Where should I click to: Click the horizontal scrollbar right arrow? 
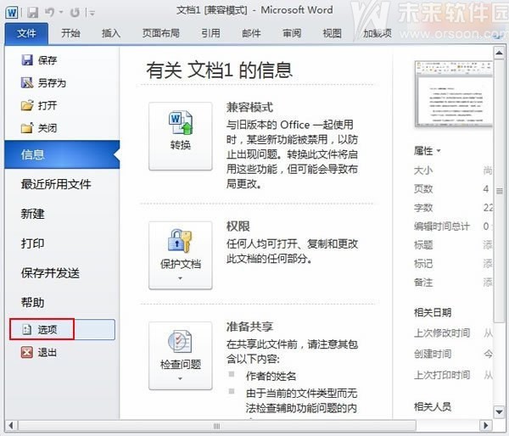click(x=486, y=425)
